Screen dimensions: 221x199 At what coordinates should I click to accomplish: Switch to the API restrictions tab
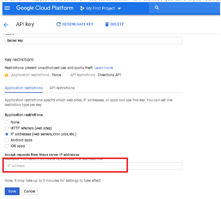(62, 88)
